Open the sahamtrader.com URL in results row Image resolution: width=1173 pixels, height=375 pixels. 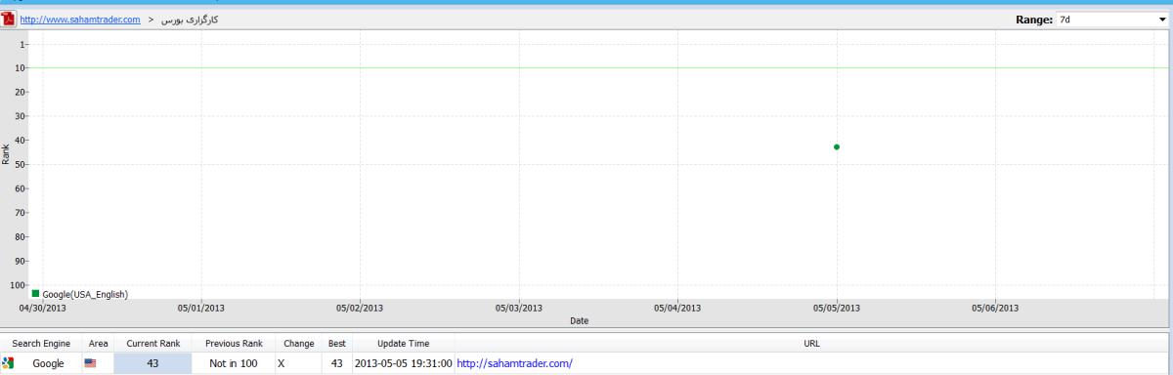pyautogui.click(x=514, y=363)
